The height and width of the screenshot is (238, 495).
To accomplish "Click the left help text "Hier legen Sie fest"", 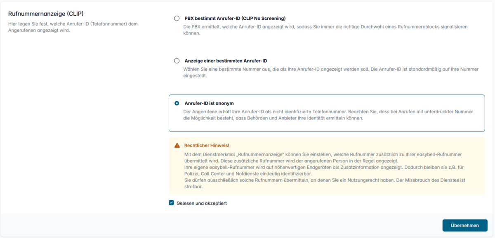I will (x=73, y=27).
